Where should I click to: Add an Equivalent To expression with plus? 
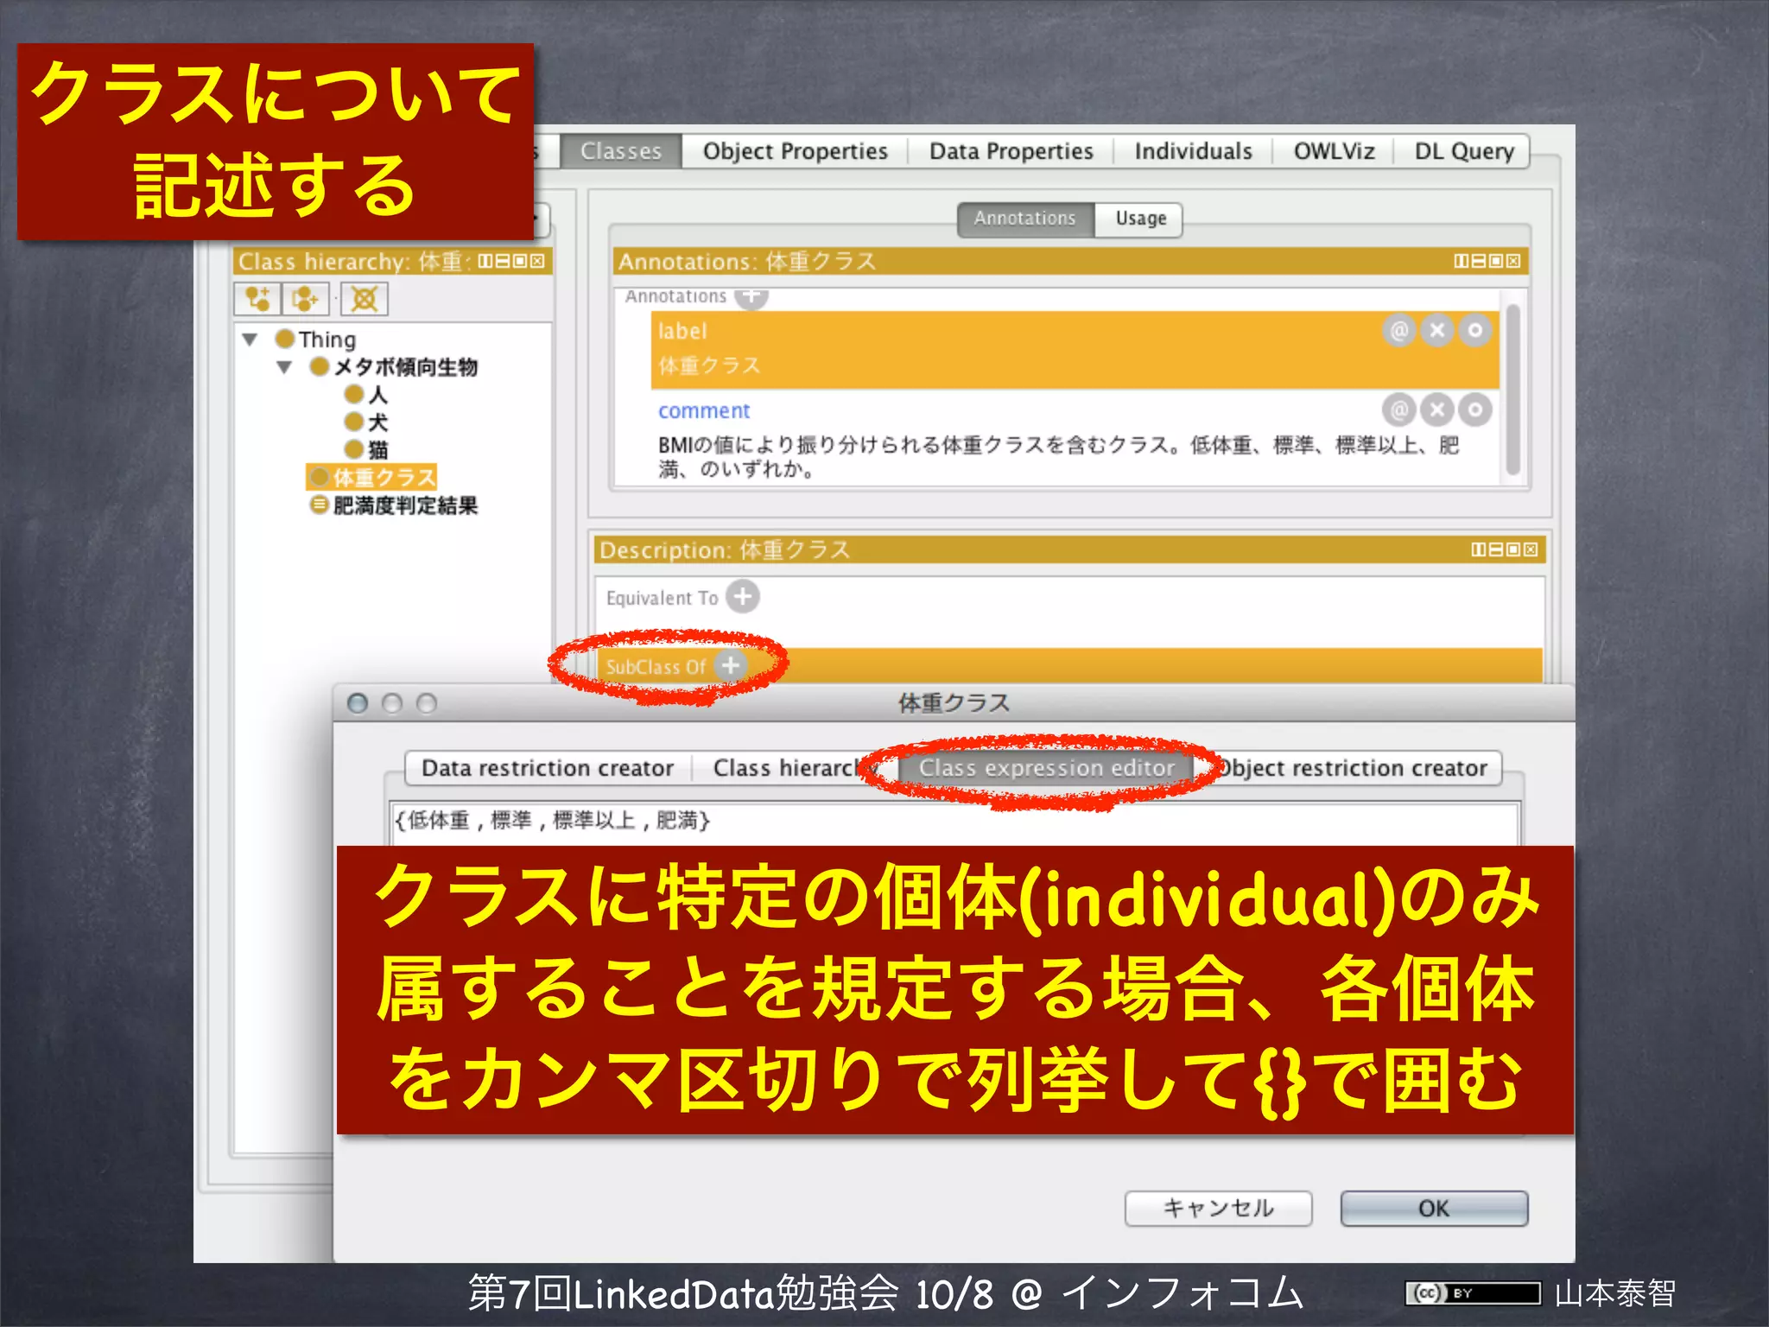742,596
